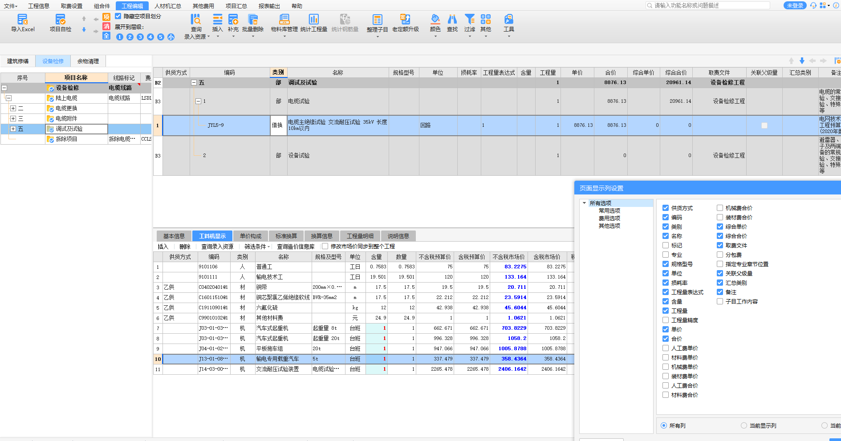Expand to level 5 circle icon
Screen dimensions: 841x441
point(161,37)
